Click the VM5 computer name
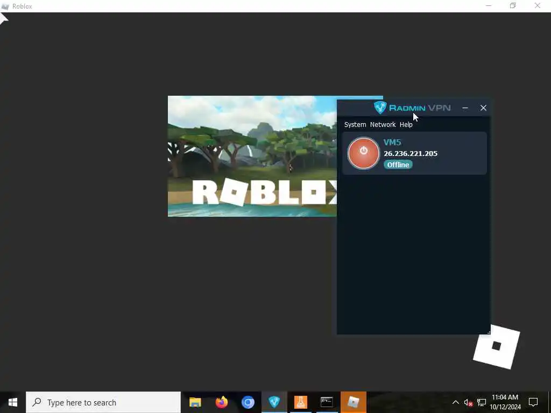This screenshot has height=413, width=551. pos(392,142)
